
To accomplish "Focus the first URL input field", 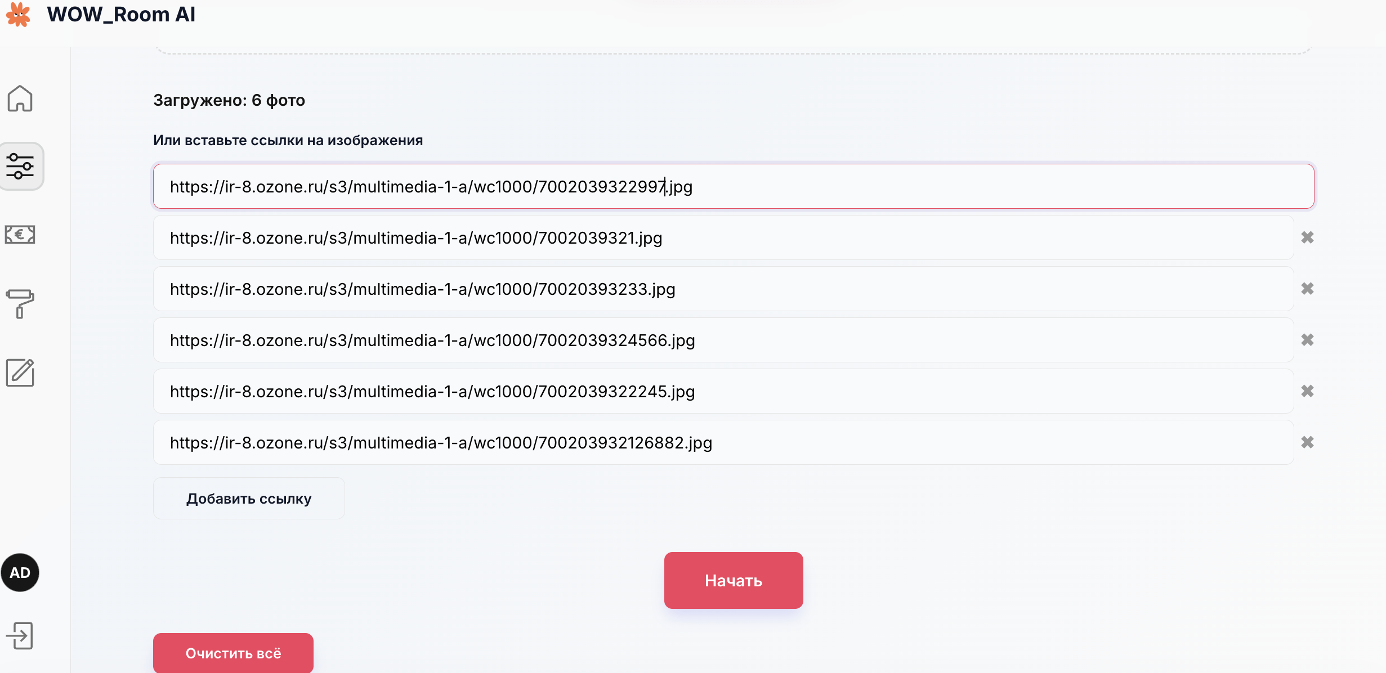I will (x=733, y=186).
